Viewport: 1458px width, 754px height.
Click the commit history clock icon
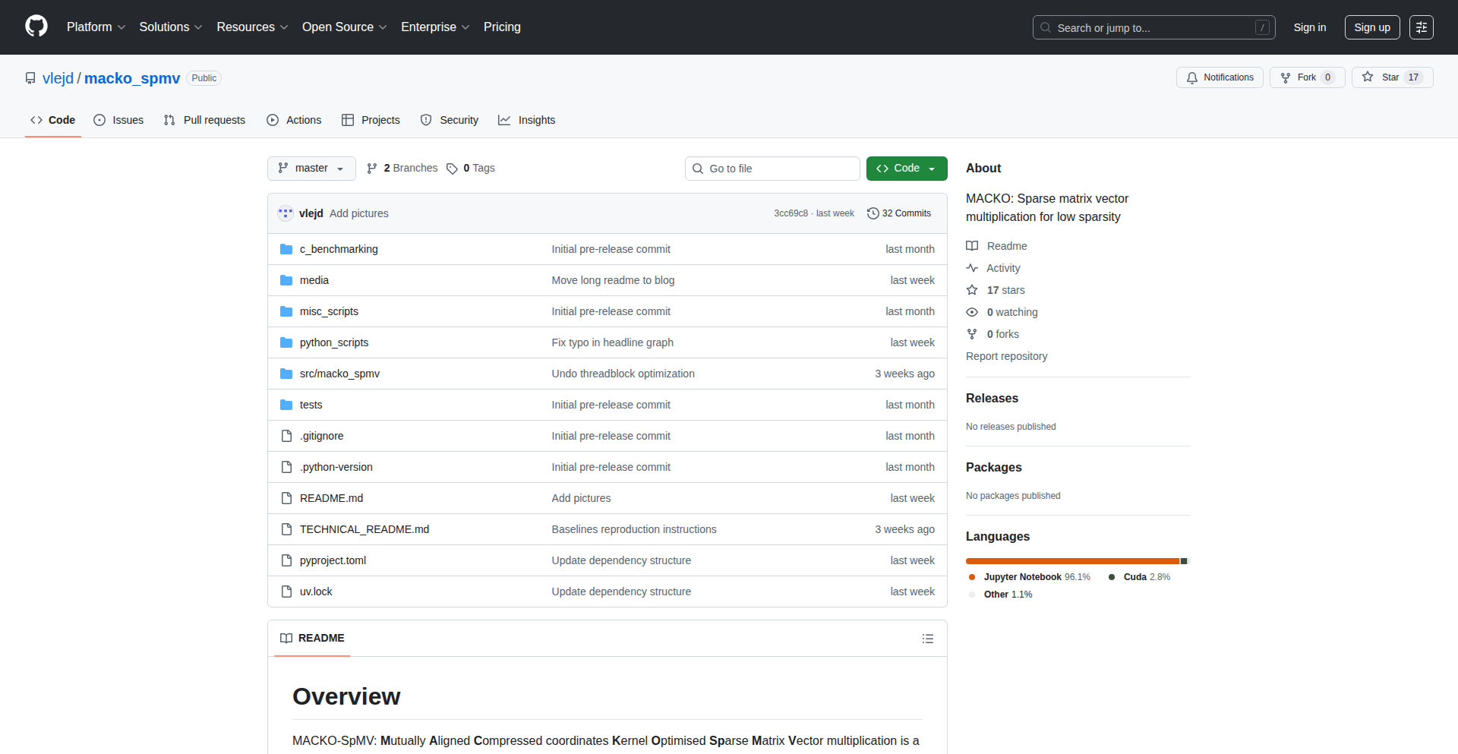pos(873,213)
